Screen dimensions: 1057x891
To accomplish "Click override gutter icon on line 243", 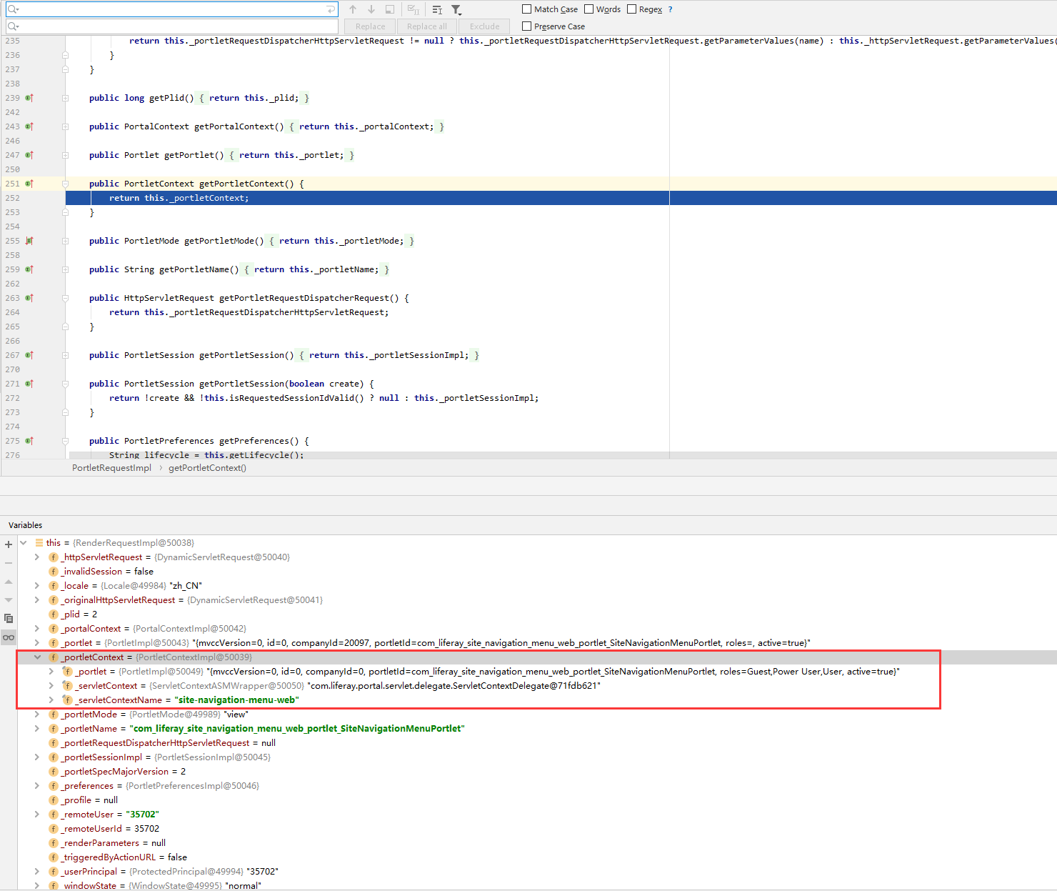I will coord(29,126).
